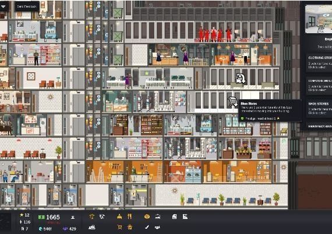Click the prestige star showing 12

(24, 215)
